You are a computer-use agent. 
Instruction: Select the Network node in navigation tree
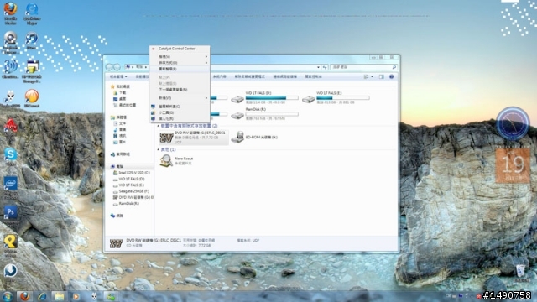click(x=117, y=216)
